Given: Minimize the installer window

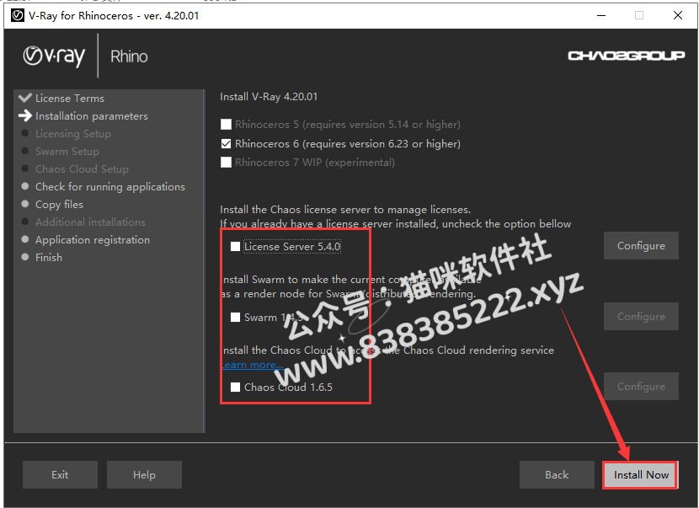Looking at the screenshot, I should pyautogui.click(x=601, y=16).
